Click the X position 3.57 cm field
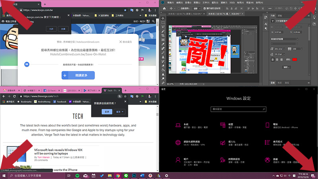 point(280,32)
